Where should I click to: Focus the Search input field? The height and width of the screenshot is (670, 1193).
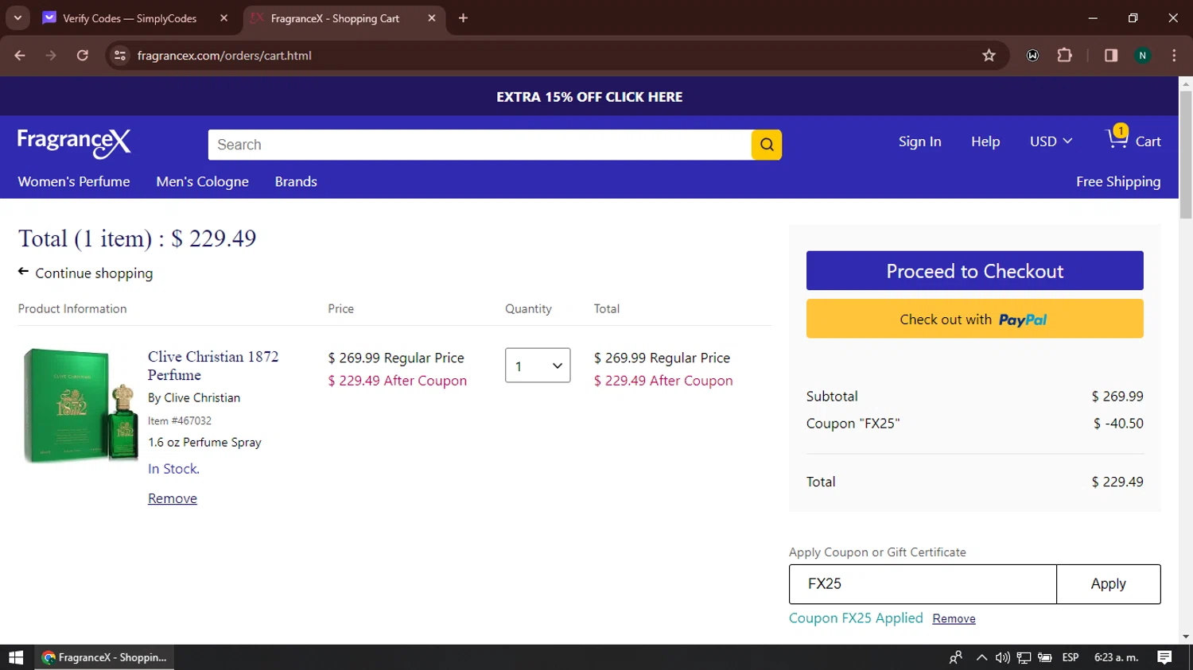[x=480, y=145]
